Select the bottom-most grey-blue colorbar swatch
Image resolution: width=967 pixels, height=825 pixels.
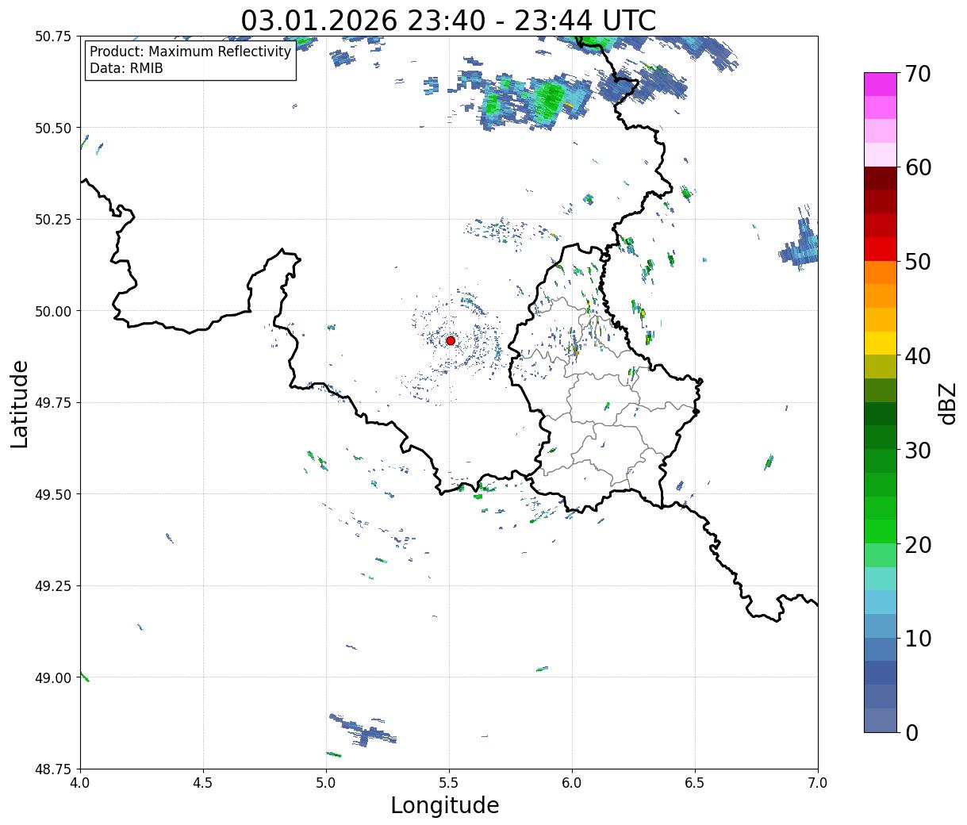pos(880,719)
